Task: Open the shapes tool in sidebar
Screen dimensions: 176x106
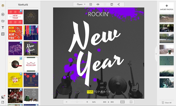Action: 3,21
